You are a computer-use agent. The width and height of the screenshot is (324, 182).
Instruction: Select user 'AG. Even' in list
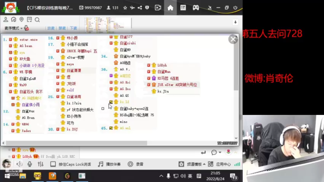[28, 118]
